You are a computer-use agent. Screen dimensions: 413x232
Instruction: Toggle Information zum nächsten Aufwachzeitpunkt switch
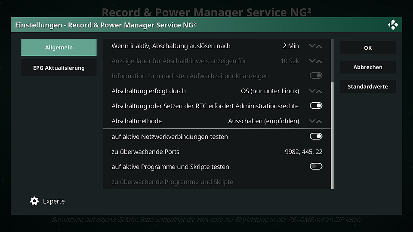(x=316, y=76)
